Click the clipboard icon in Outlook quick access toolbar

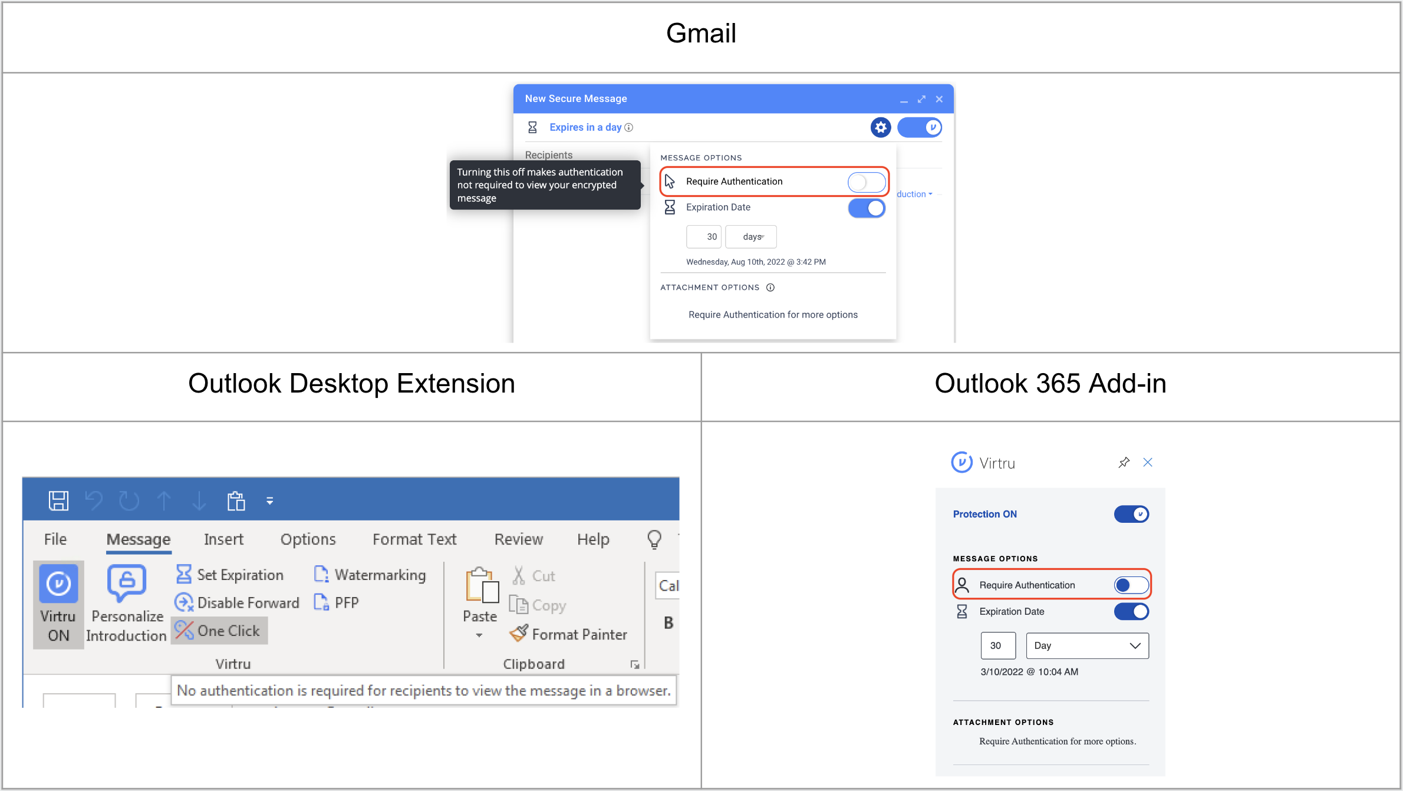click(236, 501)
